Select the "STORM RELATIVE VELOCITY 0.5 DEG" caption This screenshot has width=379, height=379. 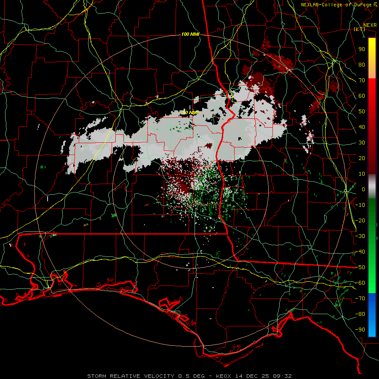tap(146, 376)
